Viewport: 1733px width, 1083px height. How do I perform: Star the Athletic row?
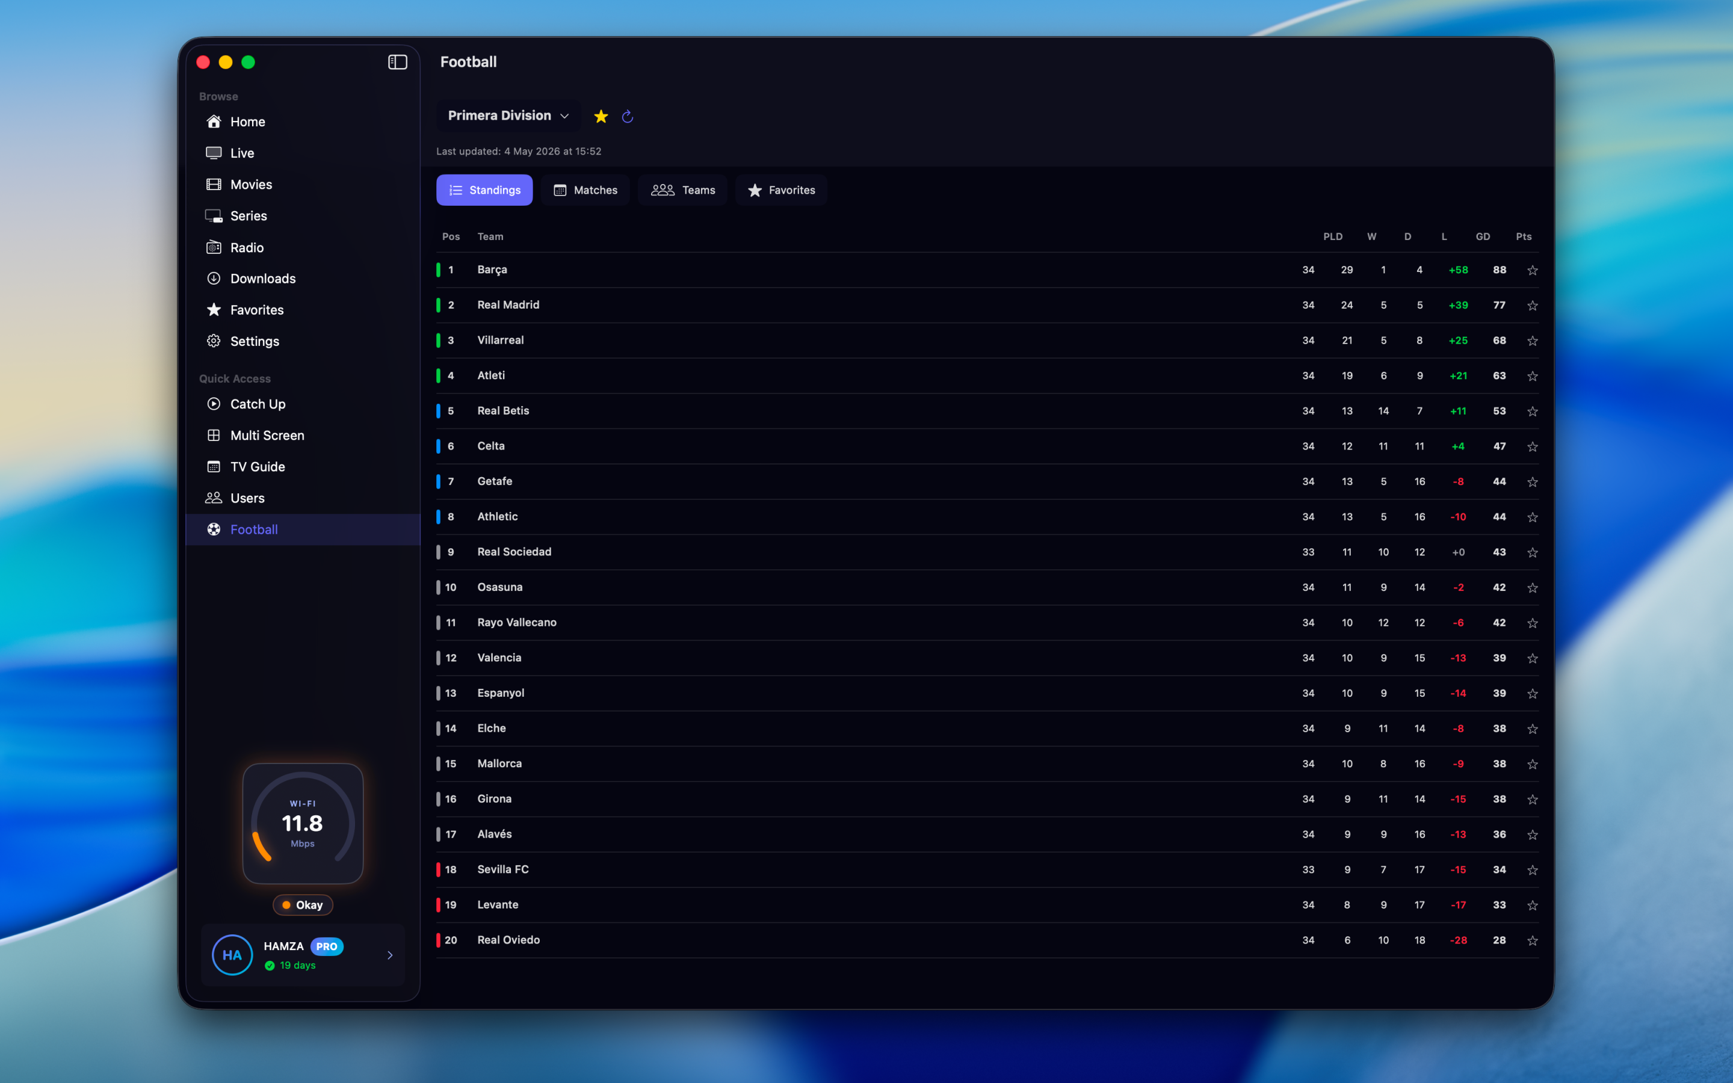pos(1533,517)
